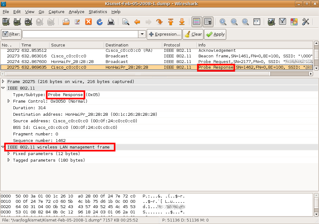Toggle colorize packet list button
The image size is (319, 224).
(x=197, y=22)
